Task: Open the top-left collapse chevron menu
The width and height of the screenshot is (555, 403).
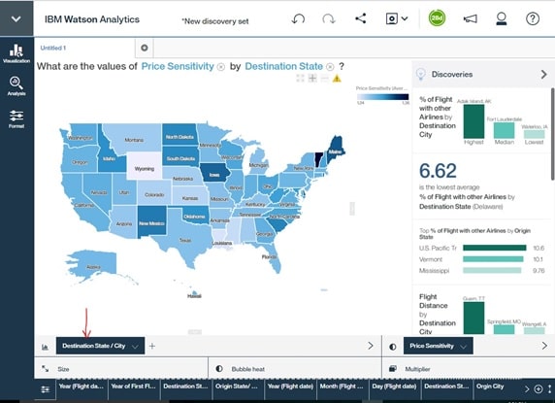Action: coord(16,18)
